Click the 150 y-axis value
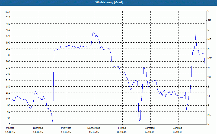Viewport: 217px width, 135px height. [8, 93]
